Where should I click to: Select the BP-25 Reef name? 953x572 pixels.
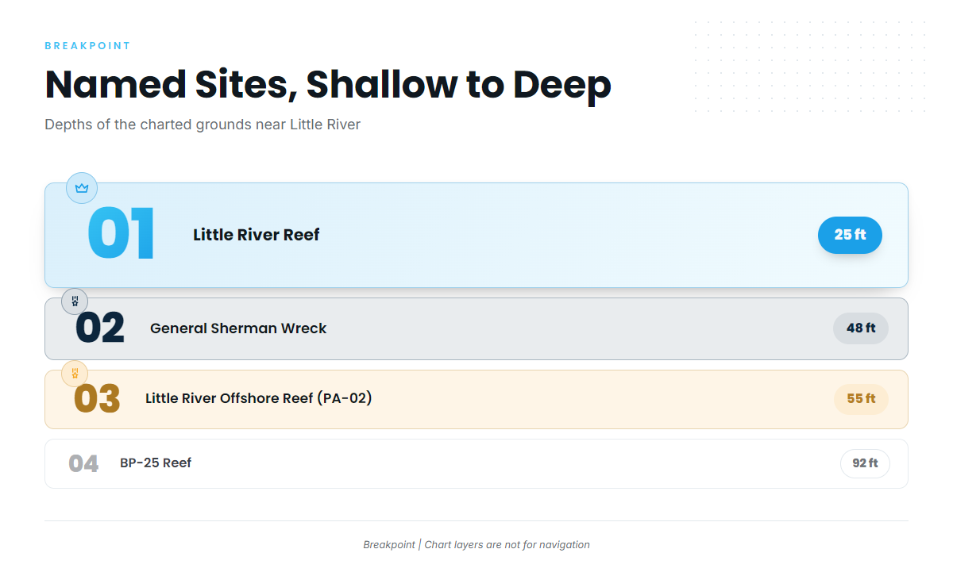click(156, 463)
